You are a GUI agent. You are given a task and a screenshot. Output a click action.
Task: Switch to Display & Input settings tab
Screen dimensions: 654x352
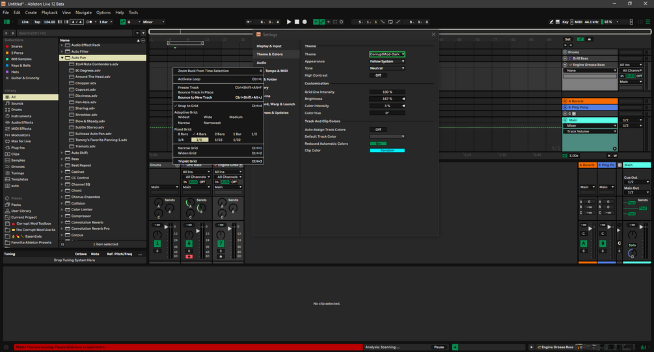[x=269, y=46]
